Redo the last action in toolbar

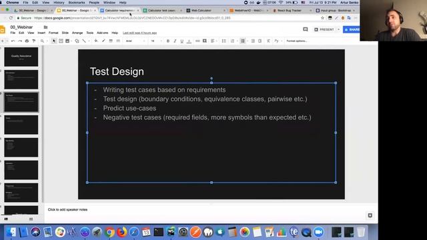point(20,41)
